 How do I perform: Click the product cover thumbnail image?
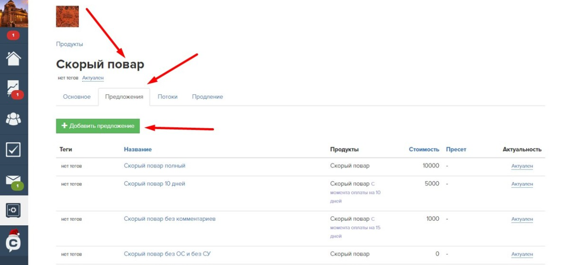coord(67,16)
